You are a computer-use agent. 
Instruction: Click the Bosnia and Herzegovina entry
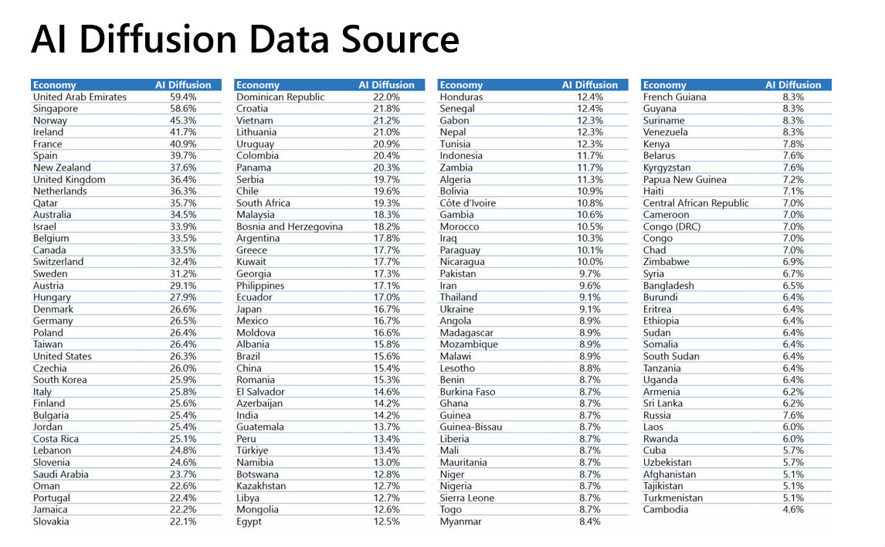[x=290, y=227]
